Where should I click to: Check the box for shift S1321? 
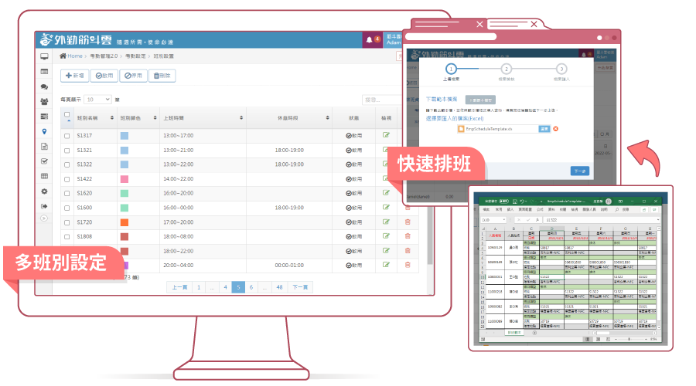(x=67, y=151)
